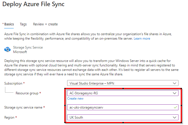Follow the Learn more link
This screenshot has width=188, height=125.
click(142, 38)
